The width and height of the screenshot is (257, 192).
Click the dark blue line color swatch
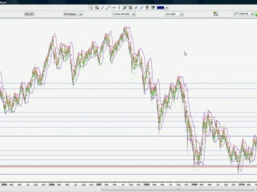160,8
